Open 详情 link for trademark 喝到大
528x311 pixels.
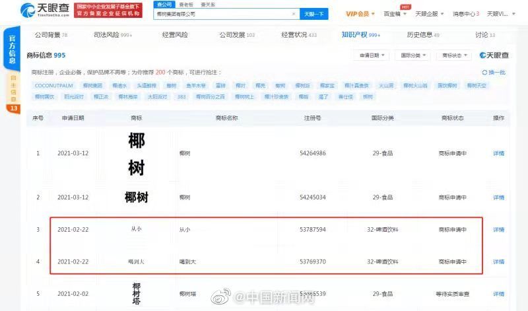click(x=498, y=261)
